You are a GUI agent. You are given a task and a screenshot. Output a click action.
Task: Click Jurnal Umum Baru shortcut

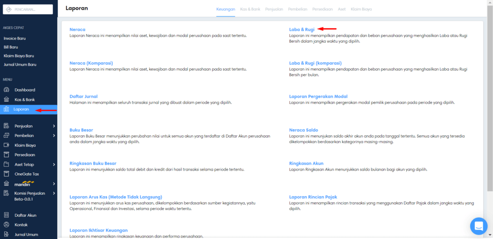20,64
